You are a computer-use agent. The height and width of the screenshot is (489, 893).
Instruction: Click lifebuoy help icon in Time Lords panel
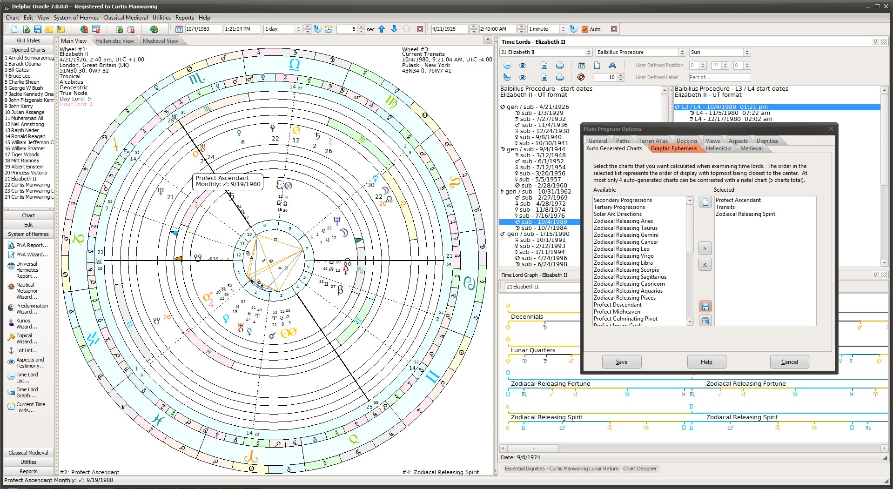(x=581, y=77)
